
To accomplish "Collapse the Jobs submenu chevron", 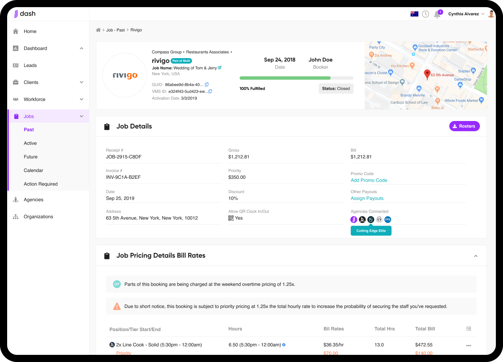I will click(x=82, y=116).
